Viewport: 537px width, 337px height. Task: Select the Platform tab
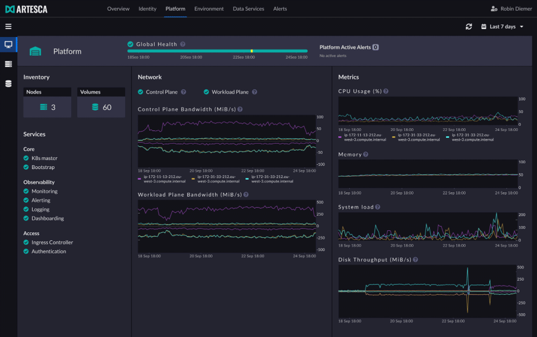(x=176, y=9)
